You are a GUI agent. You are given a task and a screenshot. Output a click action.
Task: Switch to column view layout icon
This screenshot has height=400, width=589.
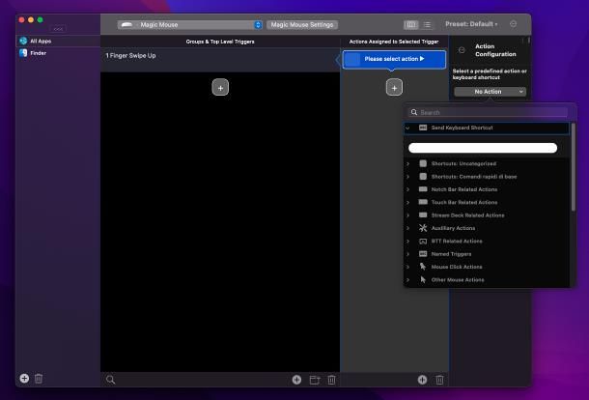pyautogui.click(x=411, y=24)
